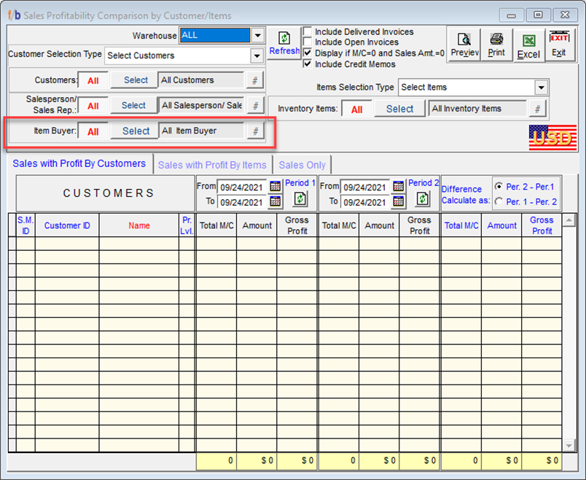Open calendar for Period 2 To date
The width and height of the screenshot is (586, 480).
pyautogui.click(x=398, y=201)
